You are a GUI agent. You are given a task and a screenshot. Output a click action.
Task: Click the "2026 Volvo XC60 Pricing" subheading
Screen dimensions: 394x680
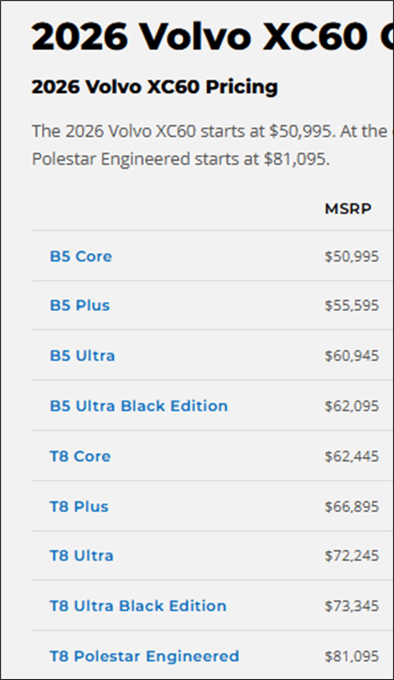(154, 87)
